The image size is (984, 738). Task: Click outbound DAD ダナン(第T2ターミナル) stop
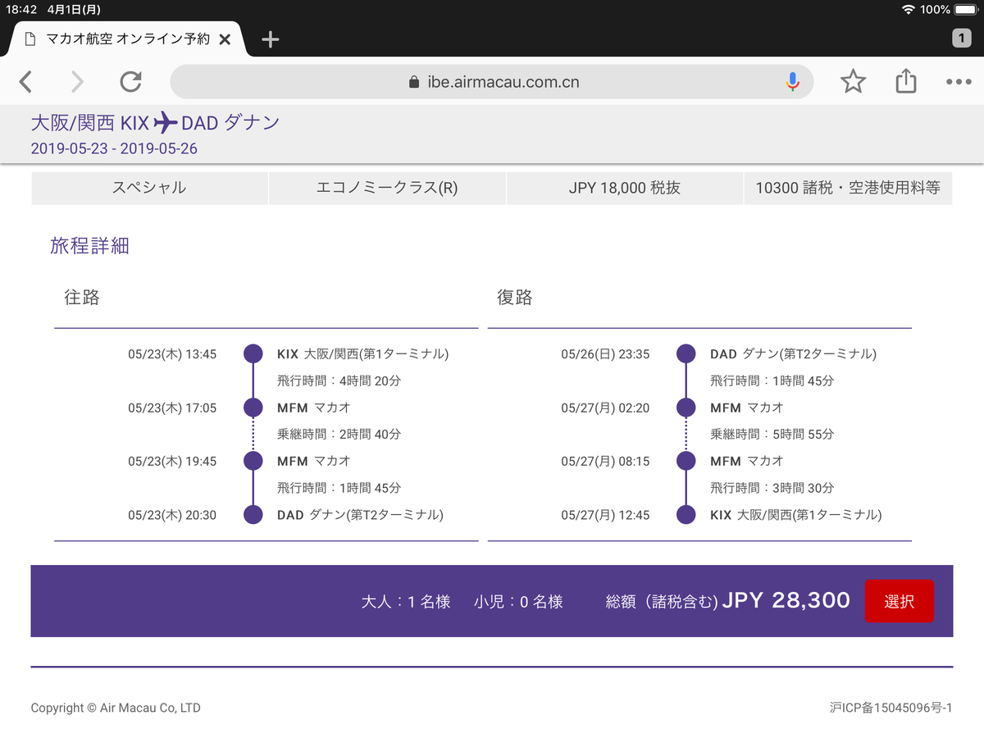point(360,515)
